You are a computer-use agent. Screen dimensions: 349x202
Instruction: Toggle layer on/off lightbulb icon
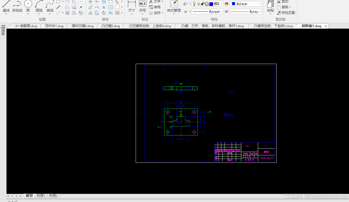pos(194,4)
